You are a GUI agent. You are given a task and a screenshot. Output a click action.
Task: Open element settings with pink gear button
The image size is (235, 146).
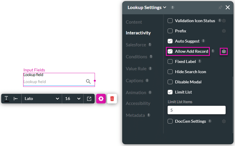click(x=101, y=98)
